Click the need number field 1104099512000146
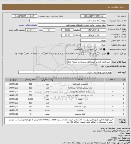Screen dimensions: 131x144 click(93, 16)
